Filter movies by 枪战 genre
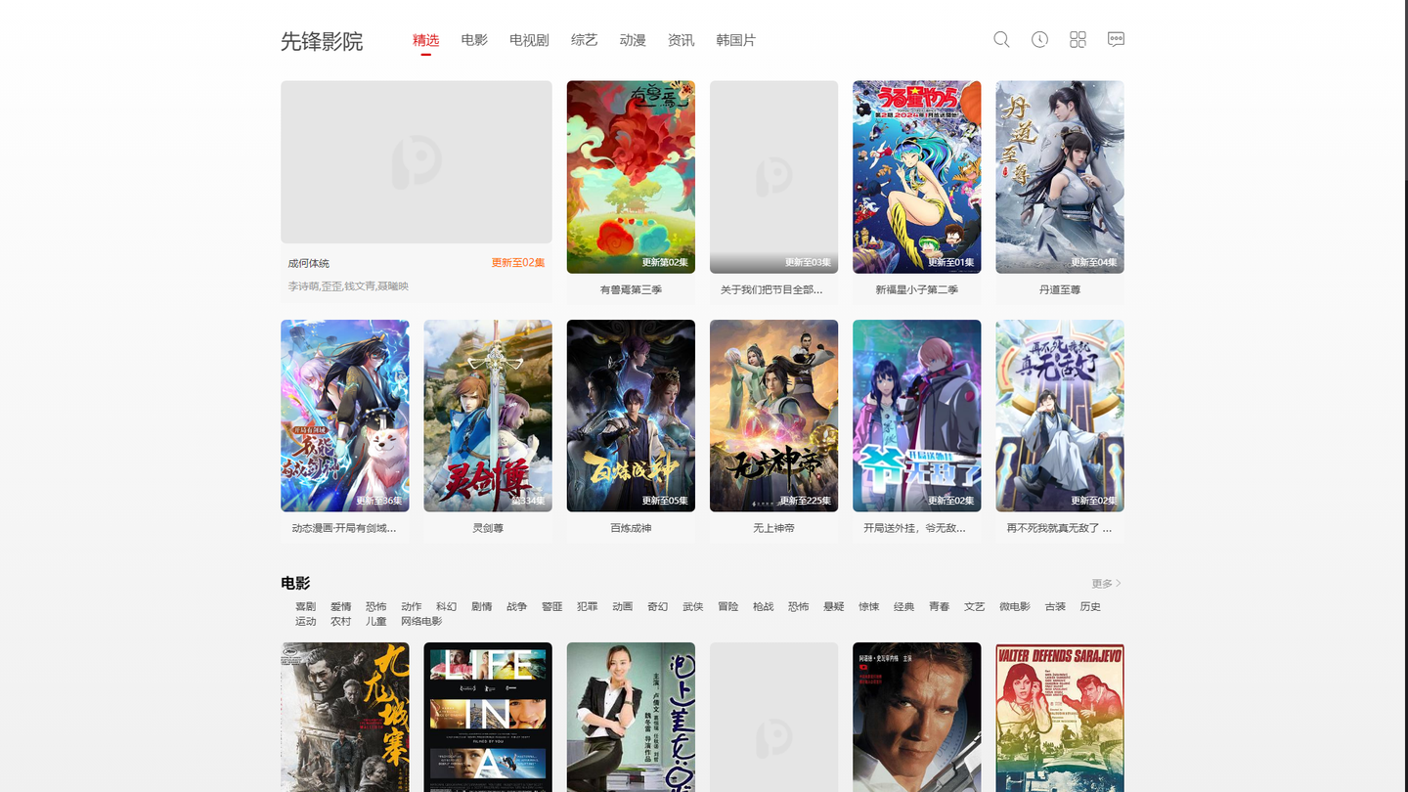The width and height of the screenshot is (1408, 792). (764, 606)
